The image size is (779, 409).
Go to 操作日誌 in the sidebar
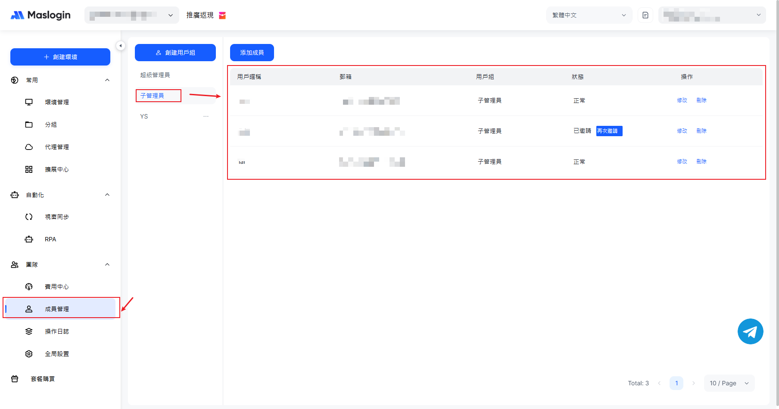tap(57, 331)
